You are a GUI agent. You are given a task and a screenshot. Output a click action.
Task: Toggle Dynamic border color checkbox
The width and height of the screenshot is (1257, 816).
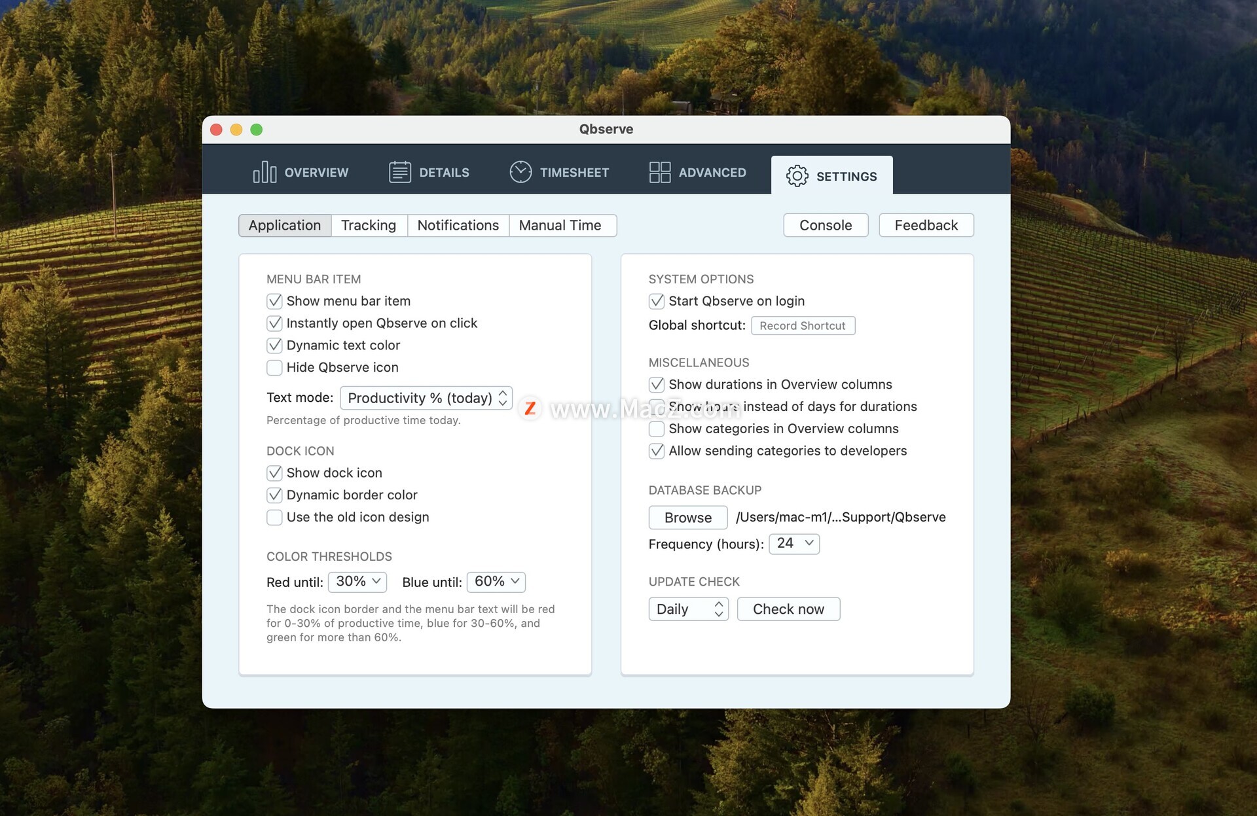274,495
